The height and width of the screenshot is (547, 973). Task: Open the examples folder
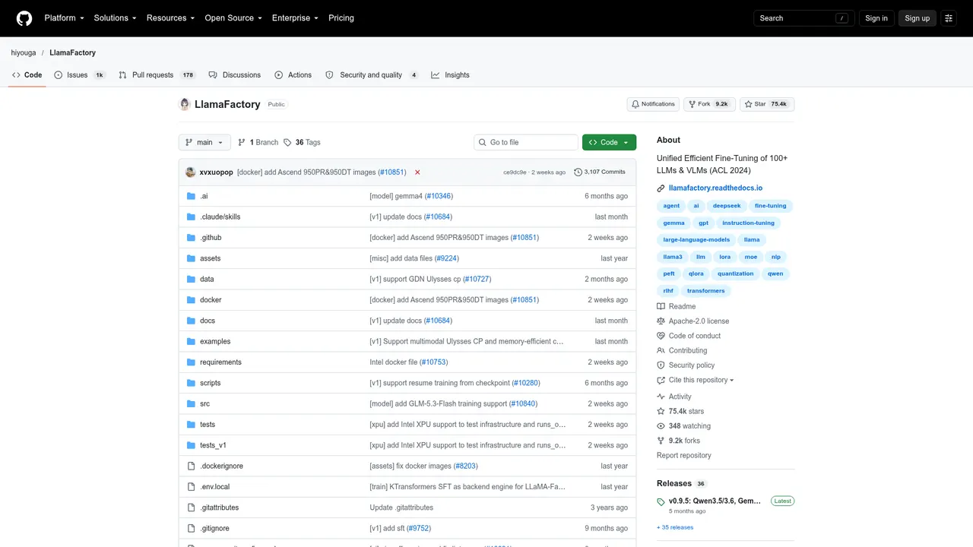click(215, 342)
